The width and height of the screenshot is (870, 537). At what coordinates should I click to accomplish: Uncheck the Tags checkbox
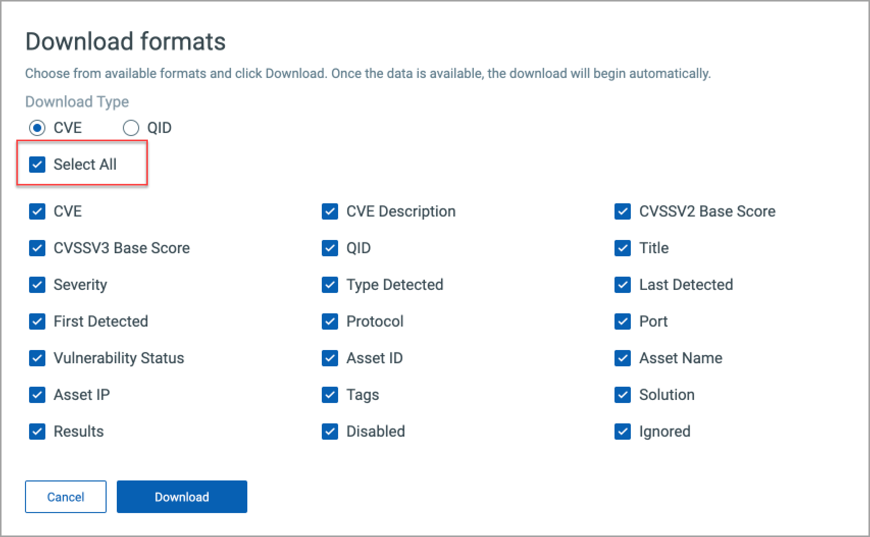tap(330, 395)
